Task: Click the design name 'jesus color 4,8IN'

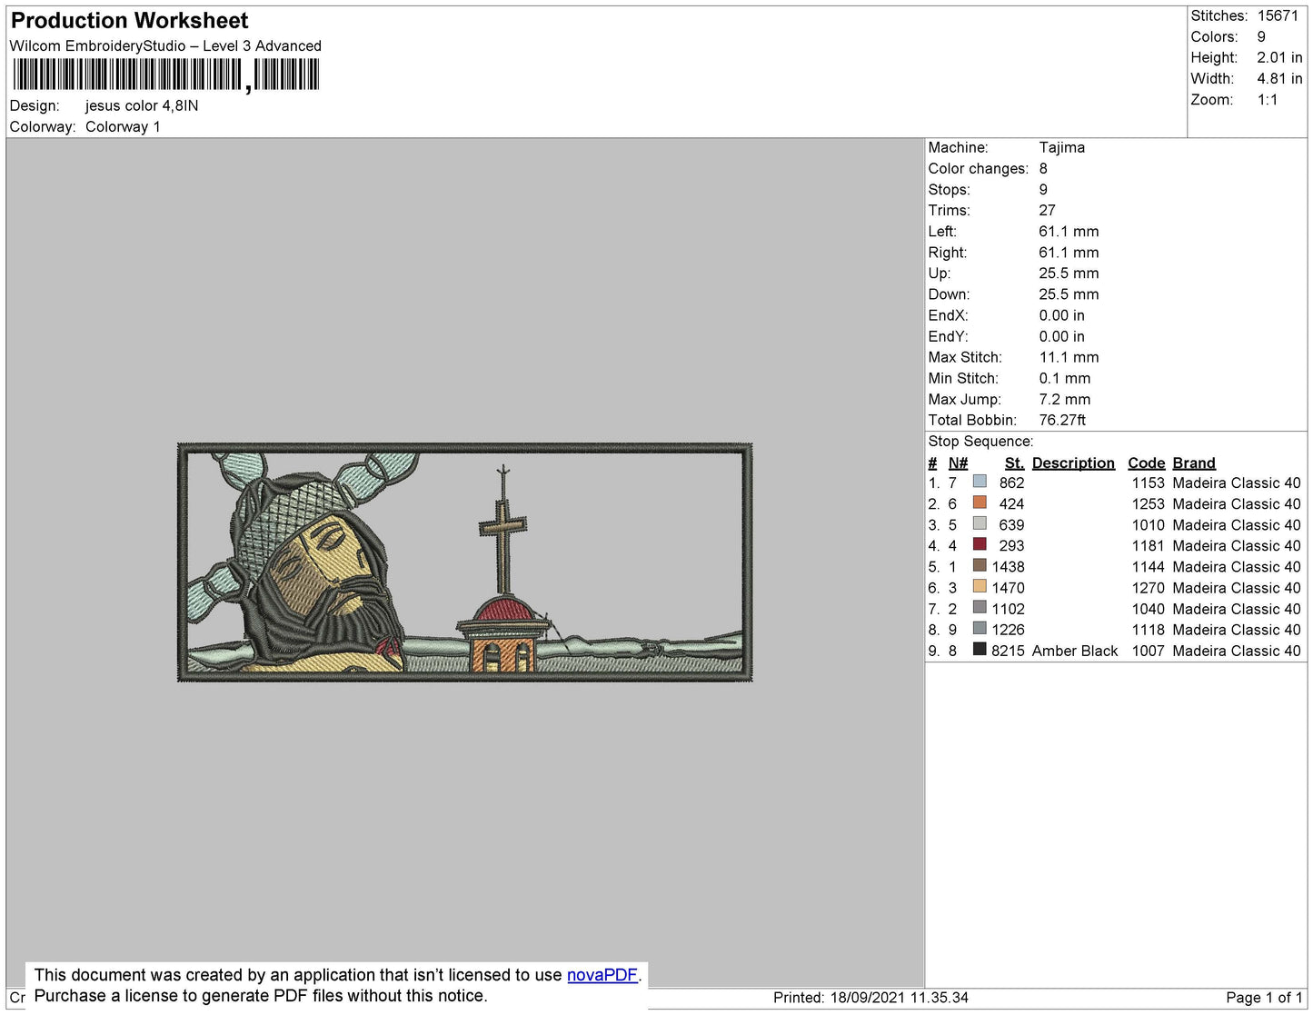Action: click(142, 105)
